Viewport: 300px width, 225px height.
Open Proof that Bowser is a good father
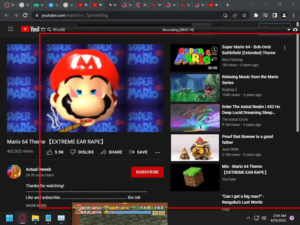click(x=247, y=139)
